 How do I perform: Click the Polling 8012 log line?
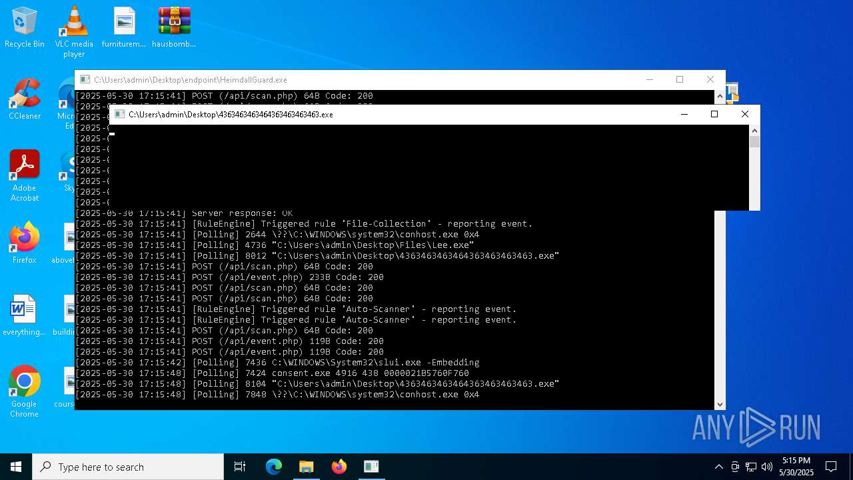point(317,256)
